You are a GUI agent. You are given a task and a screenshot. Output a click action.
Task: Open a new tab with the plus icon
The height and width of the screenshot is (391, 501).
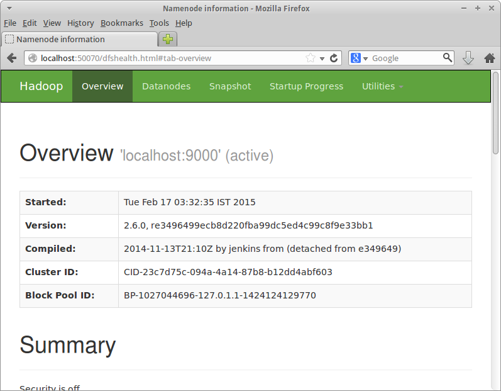[x=168, y=40]
